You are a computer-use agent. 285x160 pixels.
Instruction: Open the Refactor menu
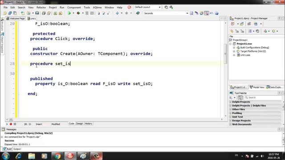41,8
